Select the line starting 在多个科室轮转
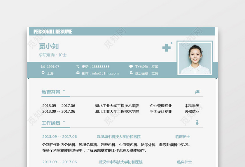245x167 pixels. pos(94,150)
